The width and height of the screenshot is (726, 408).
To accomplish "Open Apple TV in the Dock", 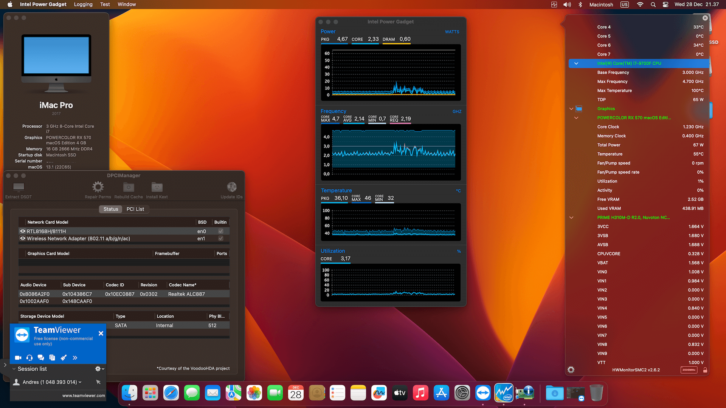I will tap(400, 393).
